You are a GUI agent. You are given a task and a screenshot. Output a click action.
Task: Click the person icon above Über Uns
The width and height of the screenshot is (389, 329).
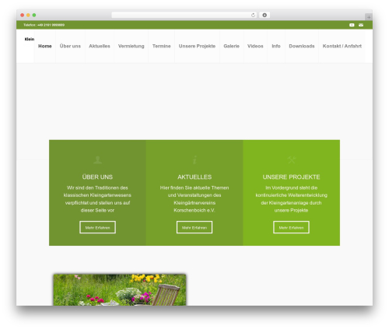(x=97, y=159)
